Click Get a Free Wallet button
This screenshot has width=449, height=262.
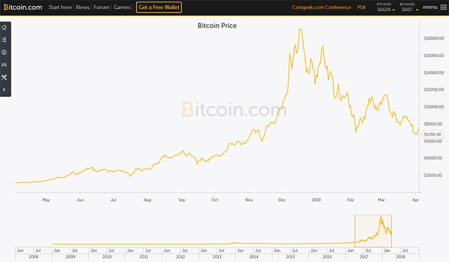[x=159, y=7]
